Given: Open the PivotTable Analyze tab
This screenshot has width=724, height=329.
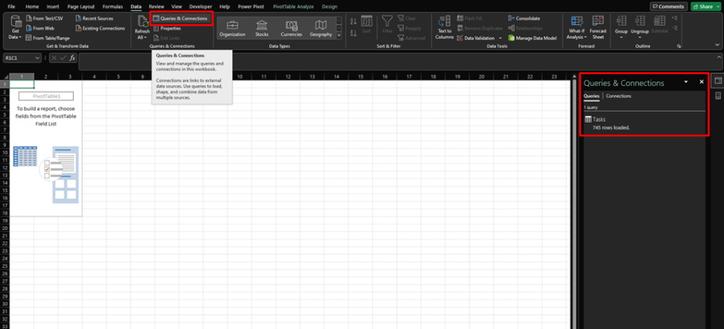Looking at the screenshot, I should click(x=293, y=6).
